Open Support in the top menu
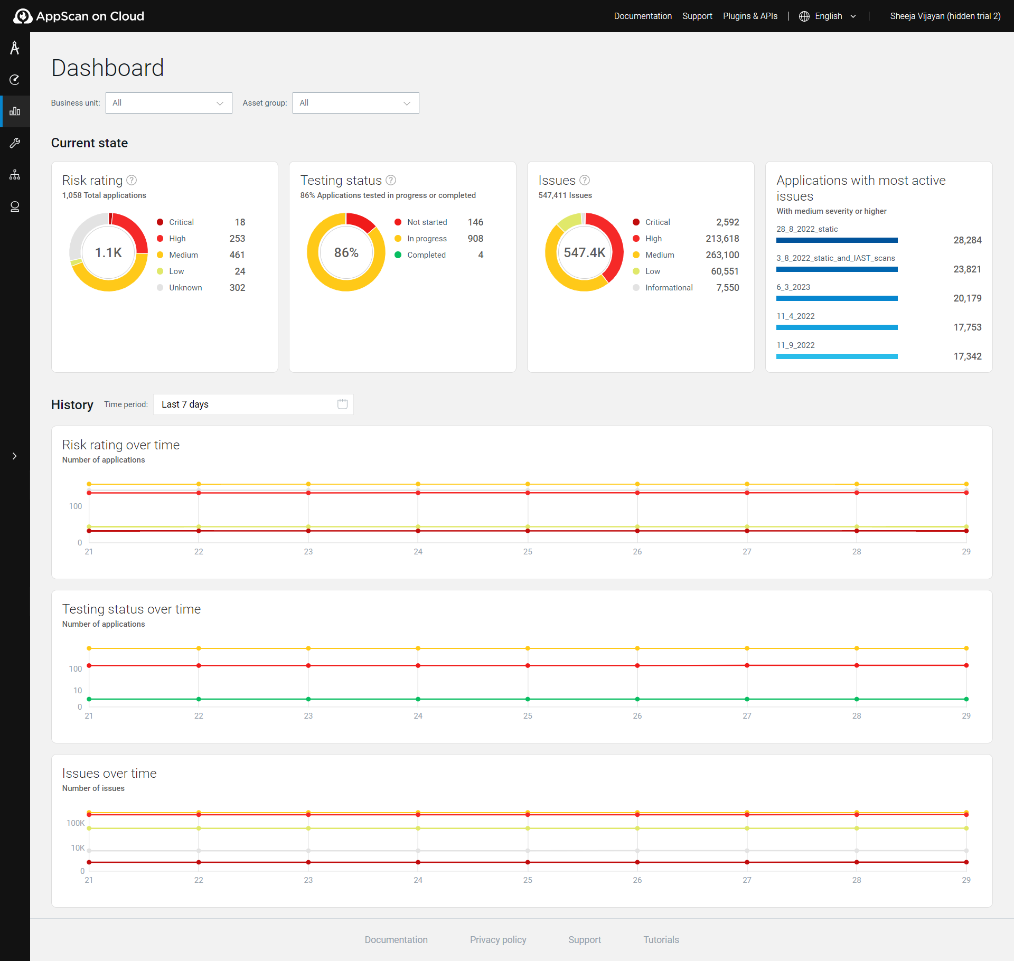 (697, 16)
